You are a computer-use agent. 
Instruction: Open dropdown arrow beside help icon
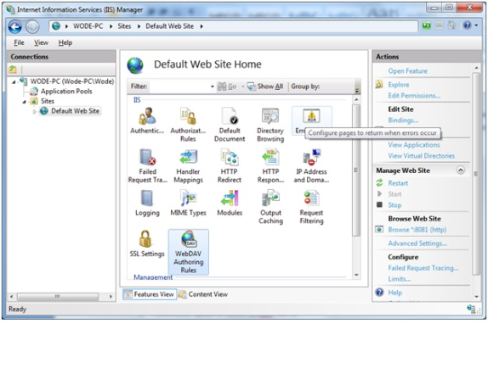coord(476,25)
